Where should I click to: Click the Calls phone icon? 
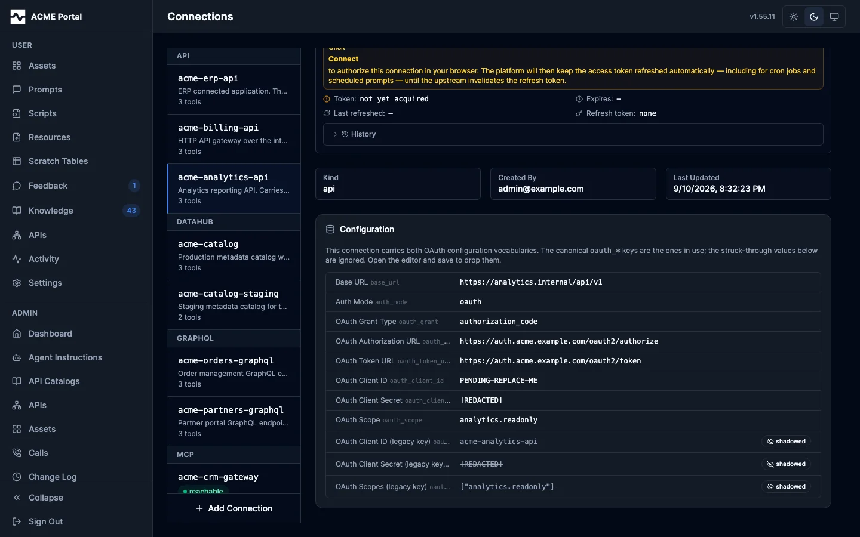[x=17, y=453]
